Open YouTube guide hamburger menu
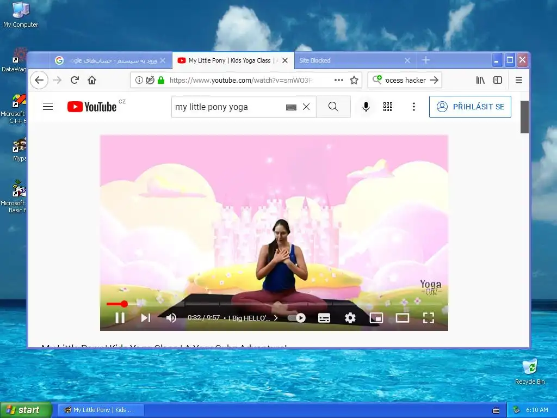557x418 pixels. pos(48,106)
